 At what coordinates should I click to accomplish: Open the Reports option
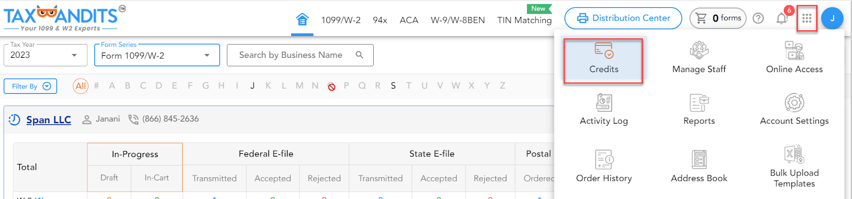(699, 110)
